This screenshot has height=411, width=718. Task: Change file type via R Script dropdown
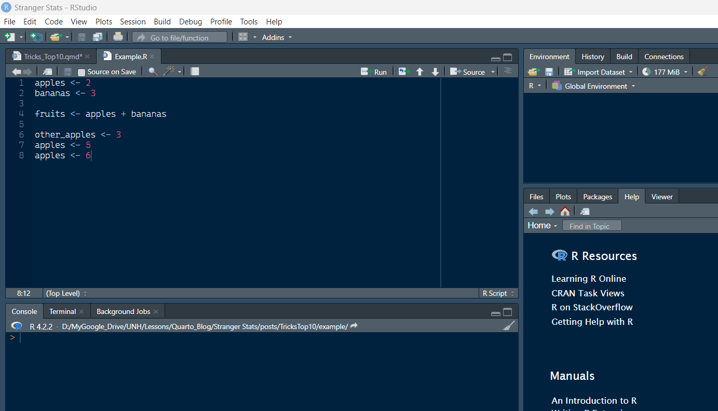pyautogui.click(x=498, y=293)
